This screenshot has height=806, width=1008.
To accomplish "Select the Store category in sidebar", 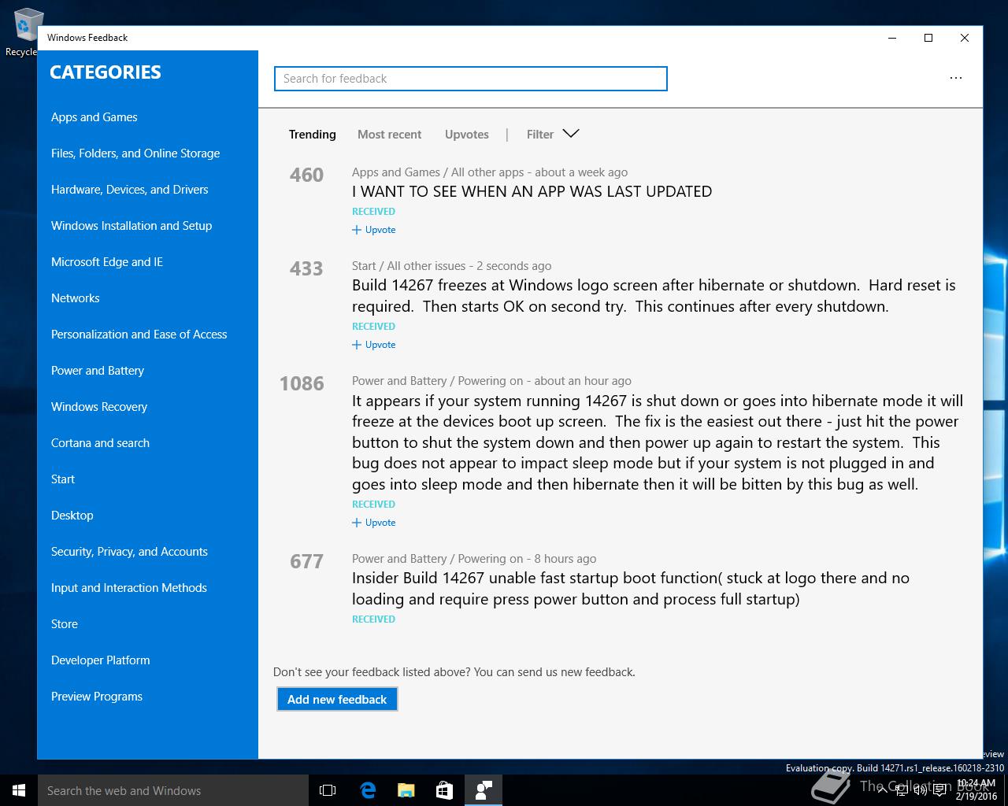I will pyautogui.click(x=65, y=624).
